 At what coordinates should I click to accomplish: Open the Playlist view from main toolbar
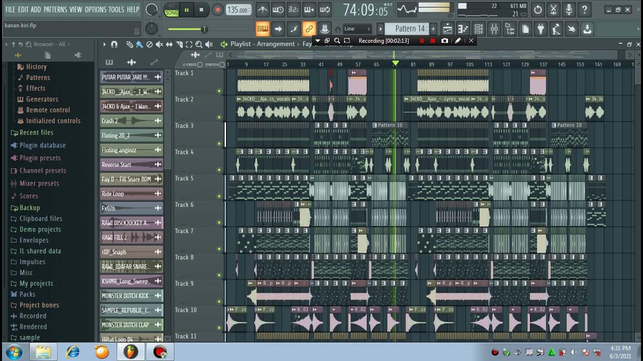tap(448, 29)
